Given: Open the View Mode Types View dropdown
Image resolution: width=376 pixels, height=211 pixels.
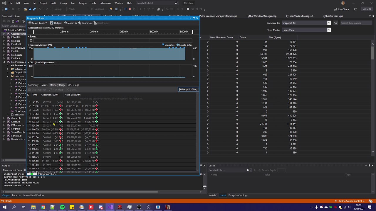Looking at the screenshot, I should (x=306, y=30).
